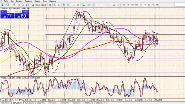The image size is (185, 104).
Task: Click the BUY one-click trading button
Action: tap(25, 12)
